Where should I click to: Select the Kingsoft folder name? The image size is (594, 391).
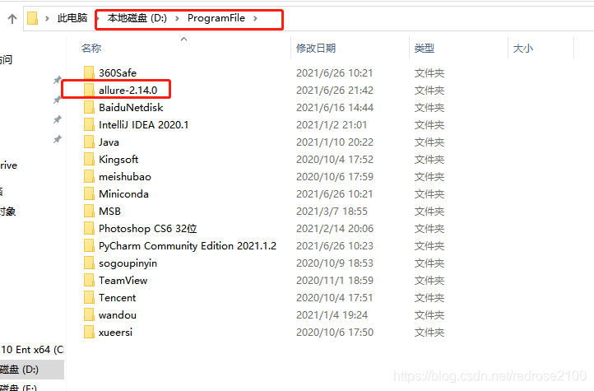point(118,160)
